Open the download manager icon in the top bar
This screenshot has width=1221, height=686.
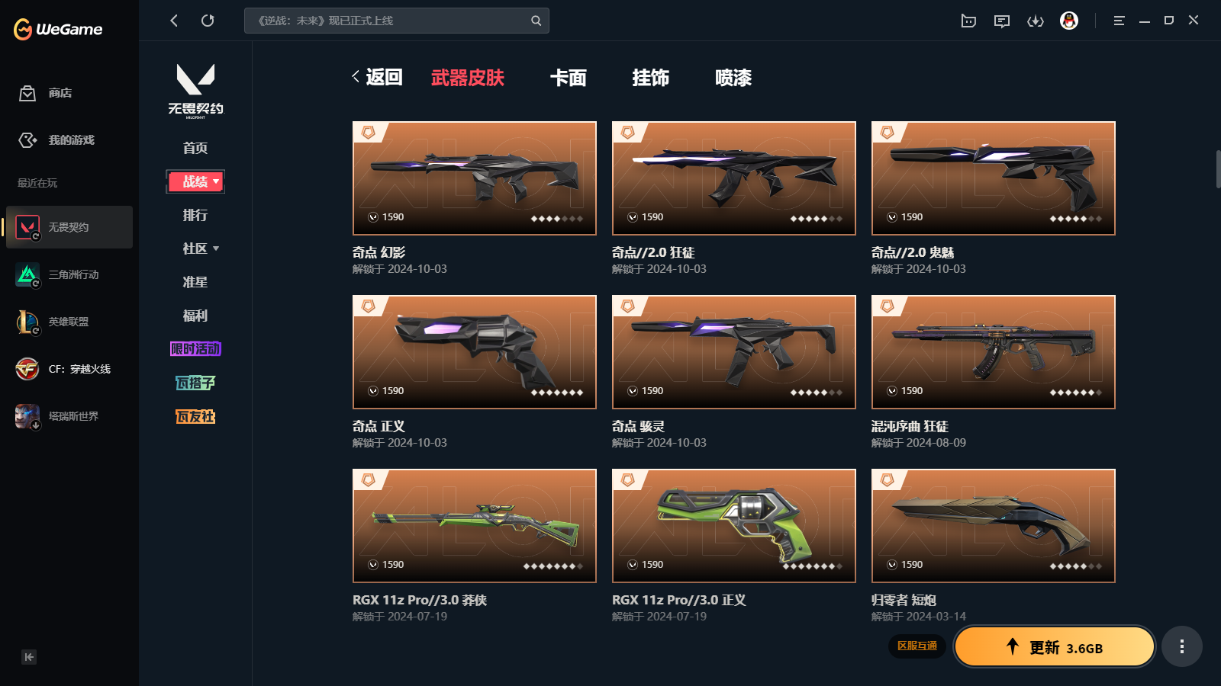tap(1036, 21)
